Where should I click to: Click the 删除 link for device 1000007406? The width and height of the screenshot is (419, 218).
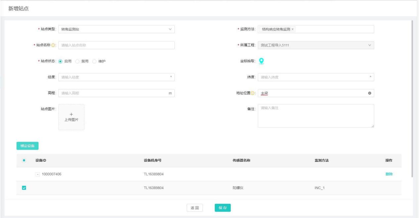click(x=389, y=174)
